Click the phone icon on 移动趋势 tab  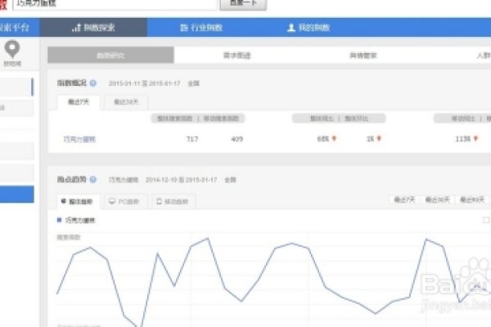coord(159,201)
